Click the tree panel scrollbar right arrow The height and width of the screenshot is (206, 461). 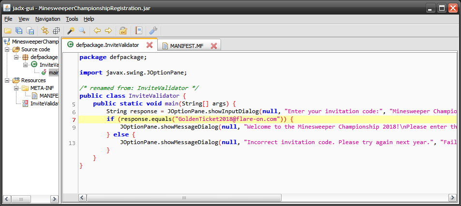click(x=55, y=199)
